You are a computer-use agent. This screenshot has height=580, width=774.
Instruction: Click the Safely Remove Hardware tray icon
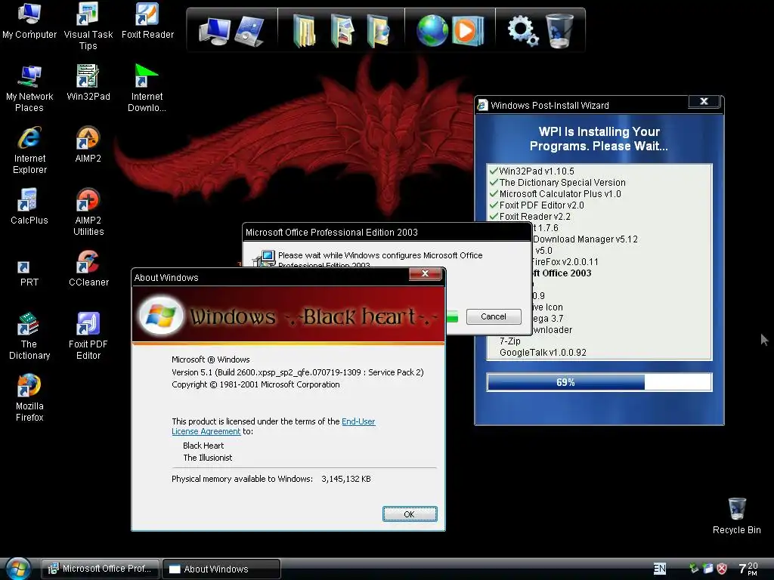tap(694, 568)
